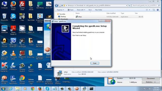Open FileZilla Client desktop shortcut

(x=22, y=6)
